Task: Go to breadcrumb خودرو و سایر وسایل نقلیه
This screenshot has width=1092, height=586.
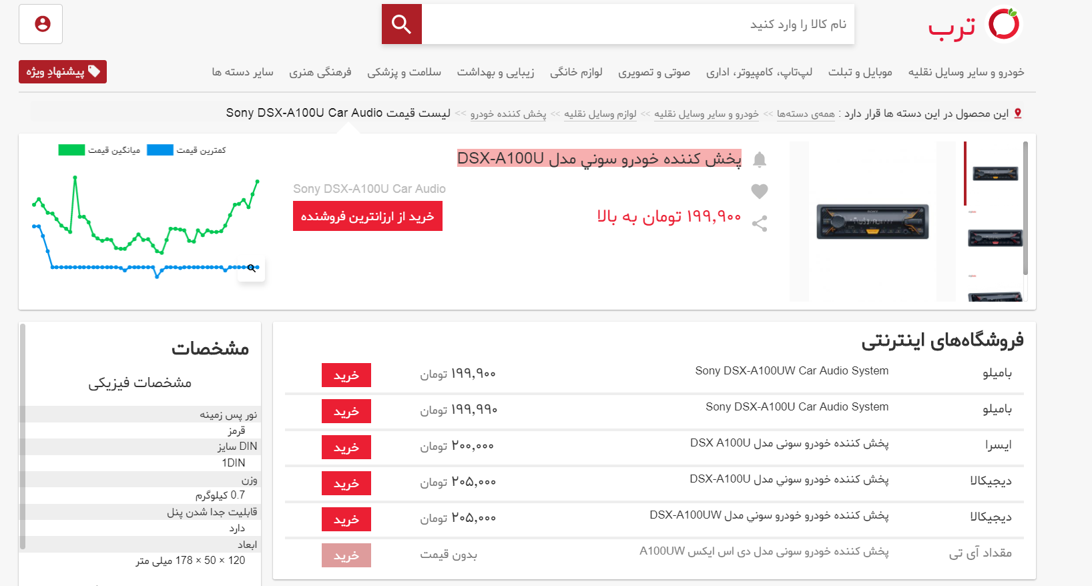Action: [706, 114]
